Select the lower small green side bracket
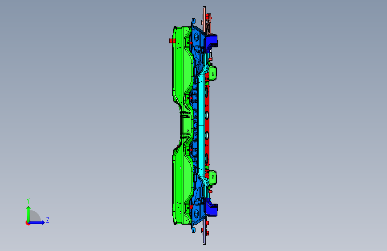This screenshot has width=387, height=251. [x=212, y=177]
